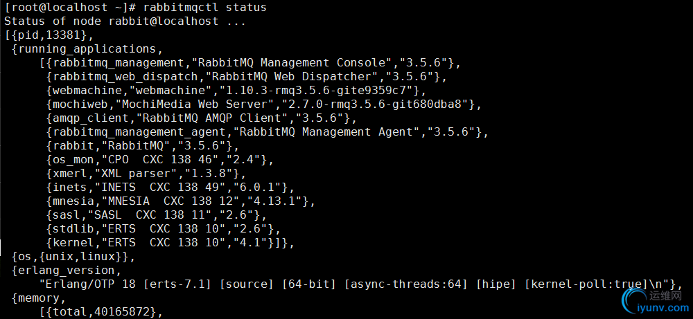Click the webmachine version string

(x=319, y=91)
